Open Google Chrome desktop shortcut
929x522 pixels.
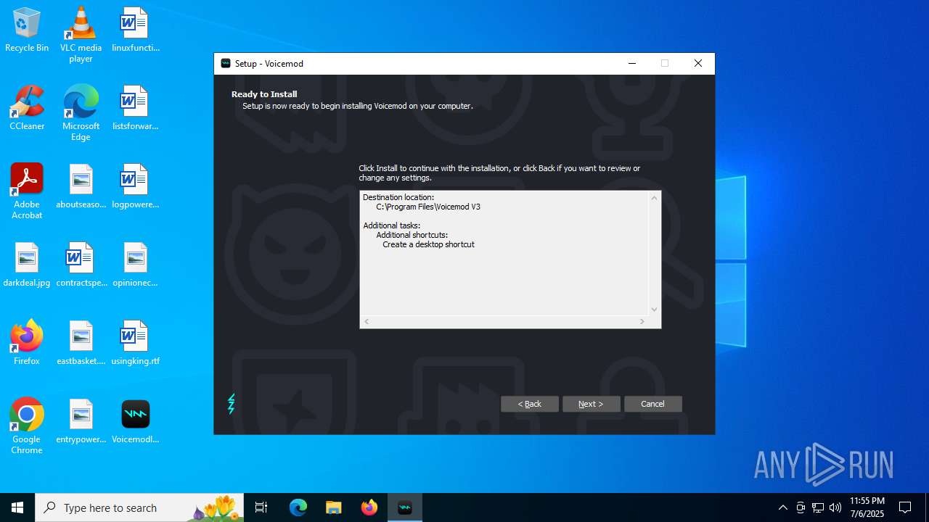point(27,426)
